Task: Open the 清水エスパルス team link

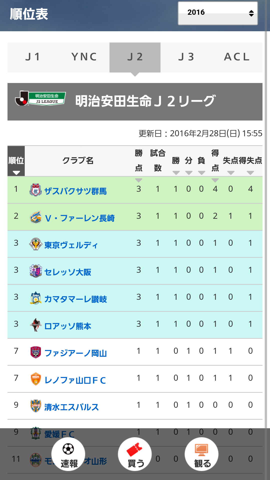Action: (x=71, y=407)
